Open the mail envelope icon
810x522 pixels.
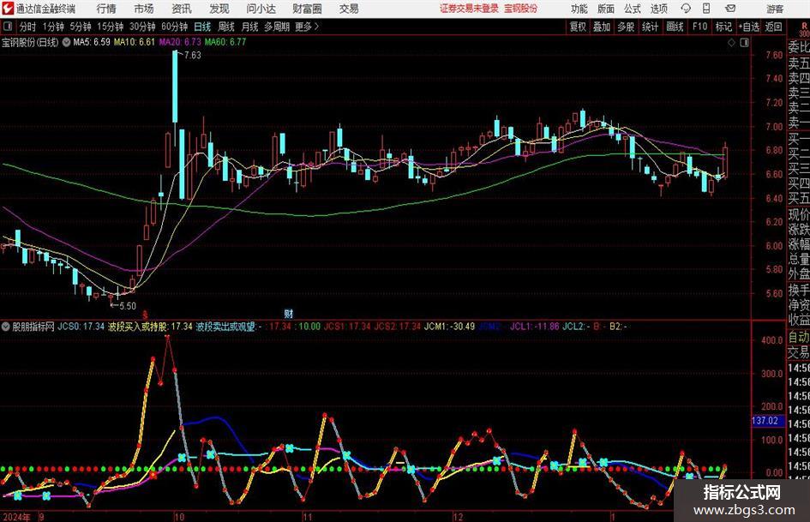click(x=730, y=9)
